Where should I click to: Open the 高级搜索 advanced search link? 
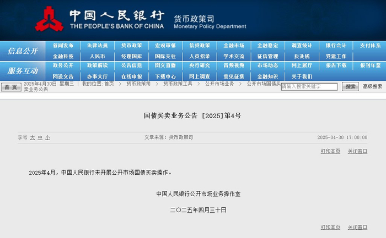pyautogui.click(x=372, y=86)
